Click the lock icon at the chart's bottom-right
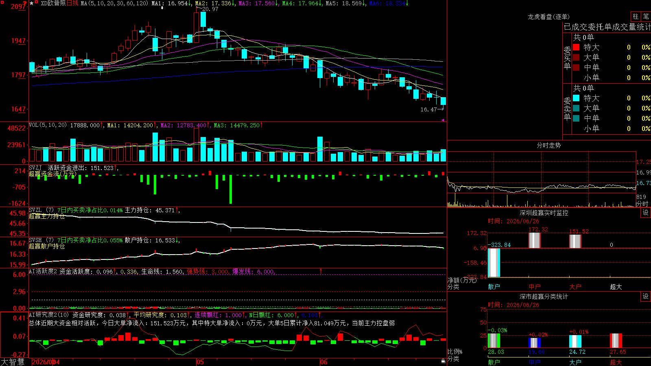This screenshot has height=366, width=651. [x=443, y=361]
